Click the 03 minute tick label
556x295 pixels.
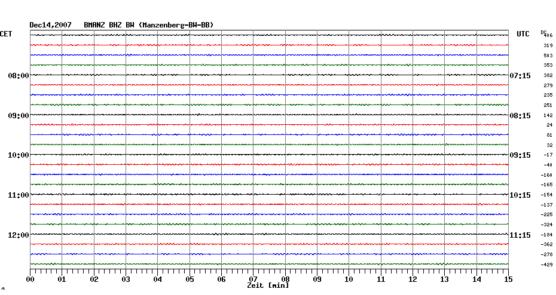126,279
